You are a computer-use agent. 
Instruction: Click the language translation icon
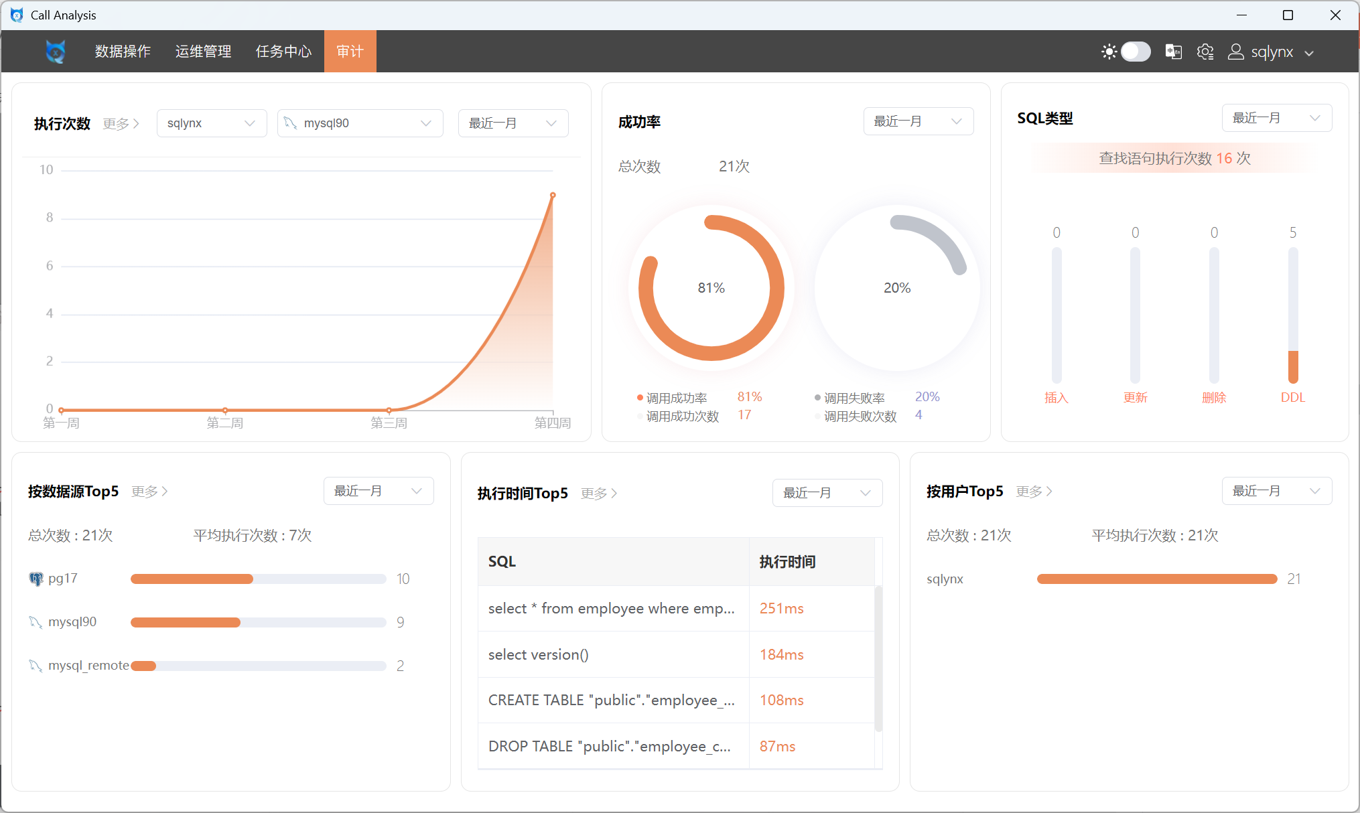tap(1173, 52)
